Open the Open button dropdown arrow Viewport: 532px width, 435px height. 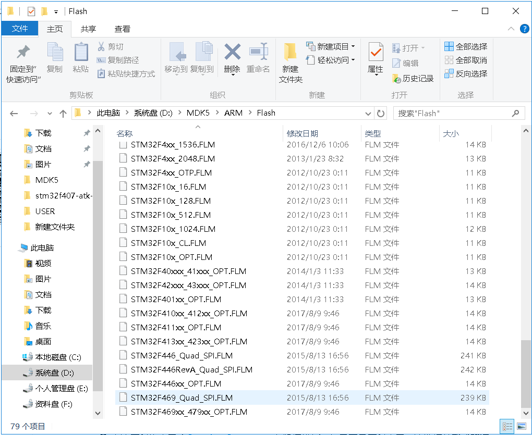[x=423, y=48]
